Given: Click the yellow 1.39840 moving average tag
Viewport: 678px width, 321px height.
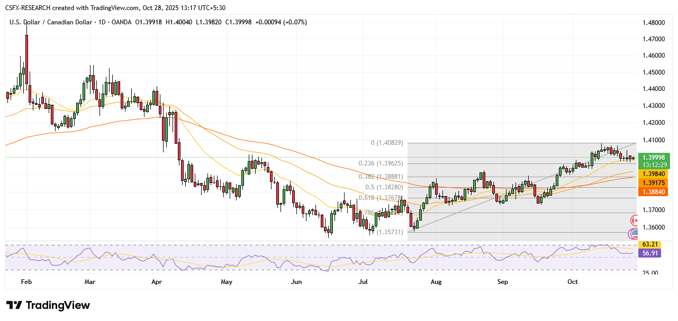Looking at the screenshot, I should coord(655,173).
